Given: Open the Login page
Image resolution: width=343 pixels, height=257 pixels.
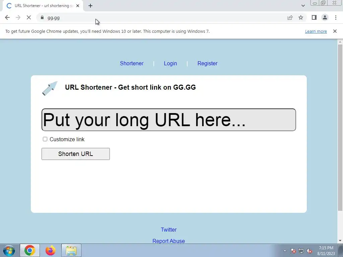Looking at the screenshot, I should pyautogui.click(x=170, y=63).
